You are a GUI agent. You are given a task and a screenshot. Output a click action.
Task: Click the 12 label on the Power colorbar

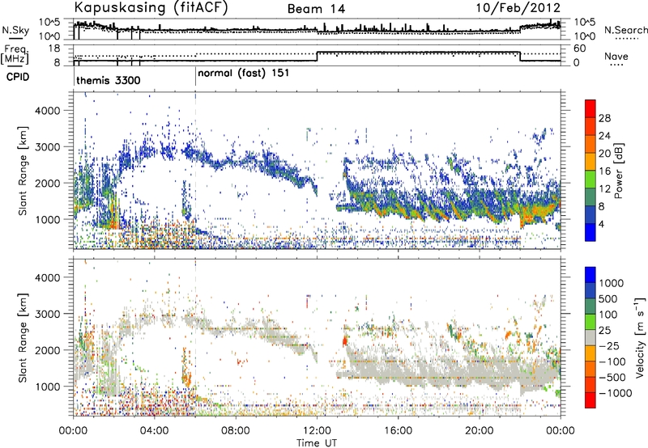604,189
